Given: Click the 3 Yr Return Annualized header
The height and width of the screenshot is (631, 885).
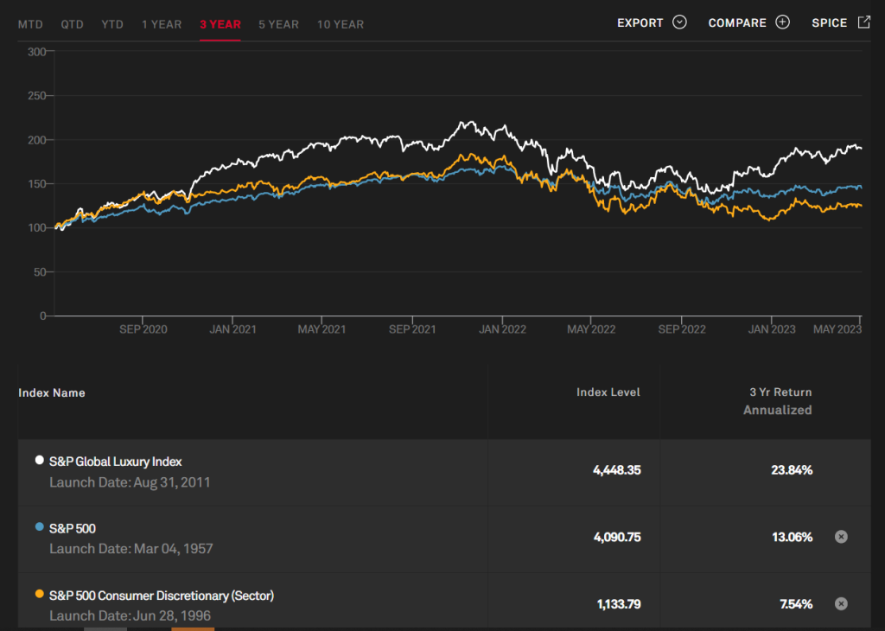Looking at the screenshot, I should (778, 401).
